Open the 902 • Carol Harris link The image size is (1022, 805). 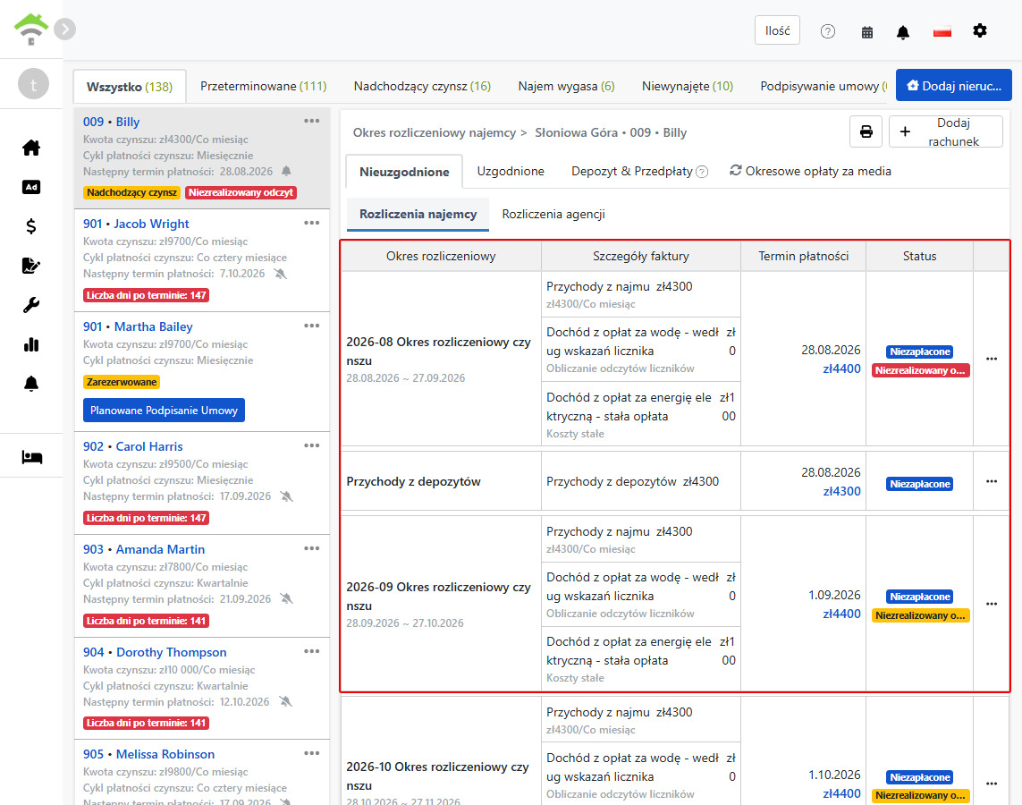(133, 446)
